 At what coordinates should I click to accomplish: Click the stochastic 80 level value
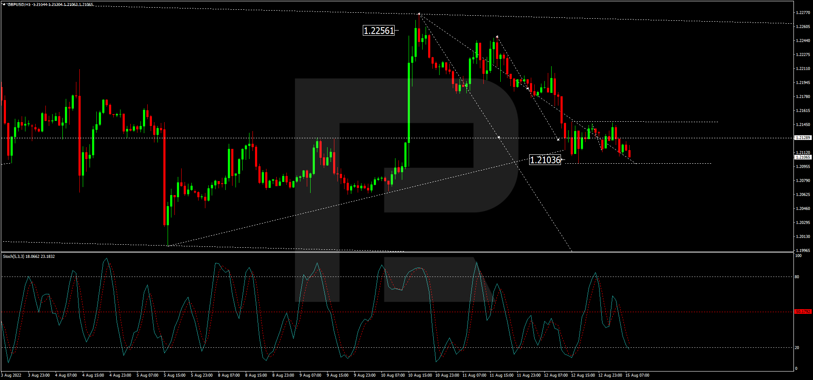[x=797, y=277]
